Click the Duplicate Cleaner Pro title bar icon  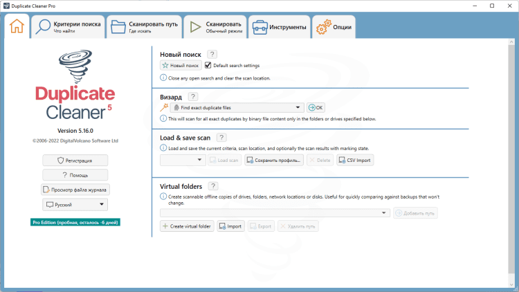point(6,6)
